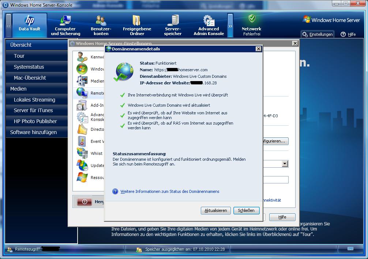Click the Medien music settings icon

point(82,81)
